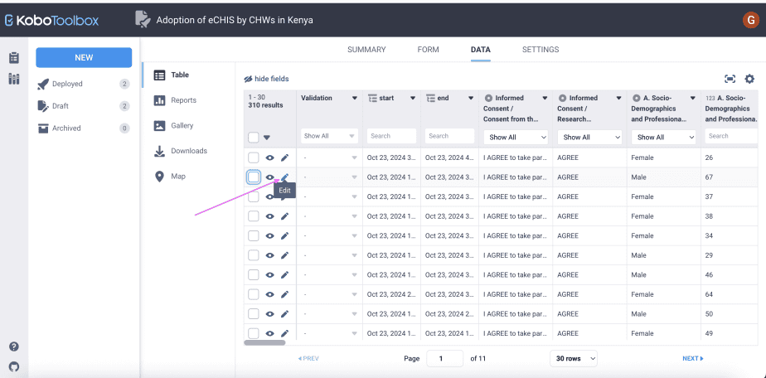Open the help question mark icon

[13, 346]
